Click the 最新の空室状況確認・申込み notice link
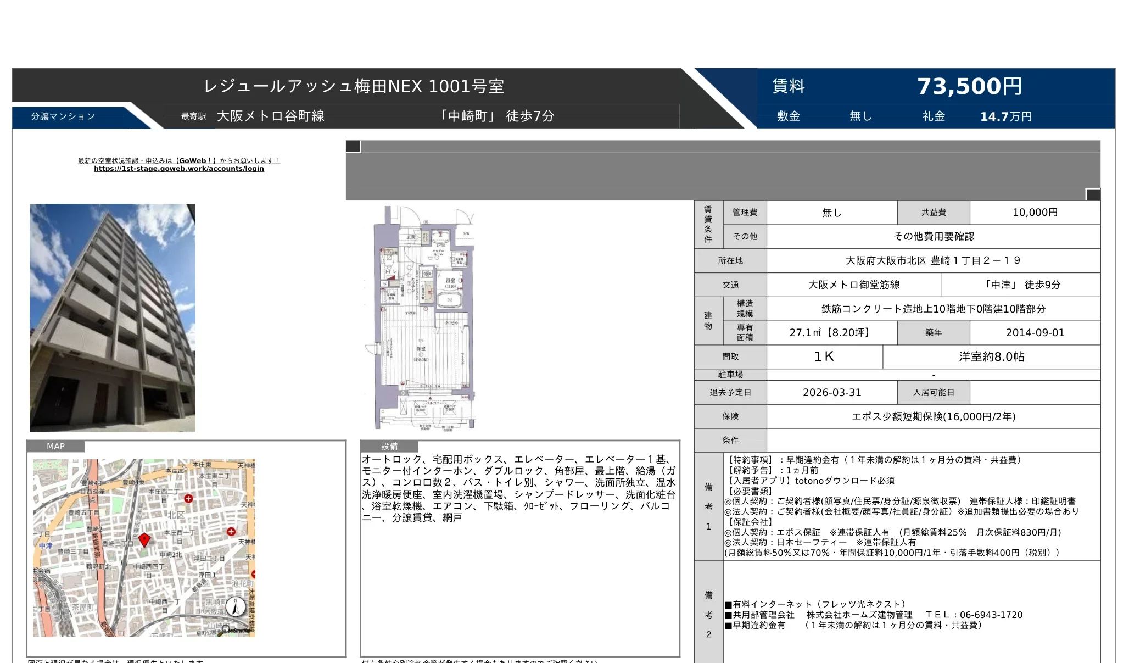The height and width of the screenshot is (663, 1129). coord(177,160)
